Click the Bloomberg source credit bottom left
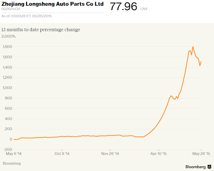214x171 pixels. pos(12,163)
